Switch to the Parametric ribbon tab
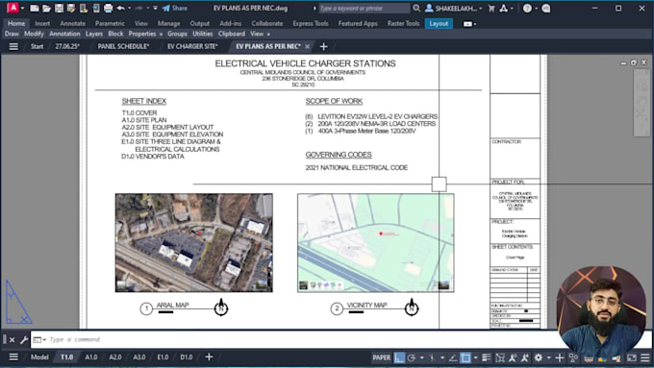 click(110, 24)
